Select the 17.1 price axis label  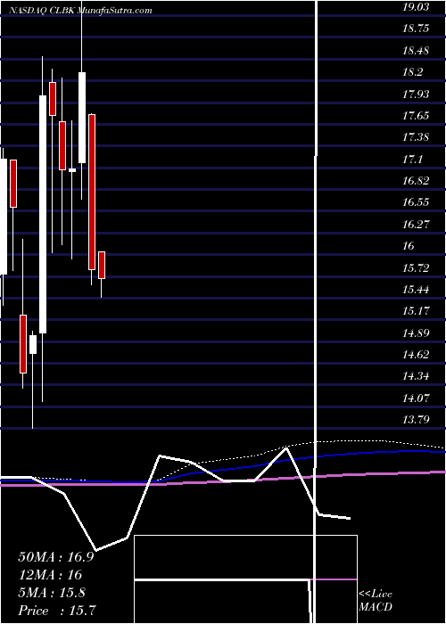(413, 160)
